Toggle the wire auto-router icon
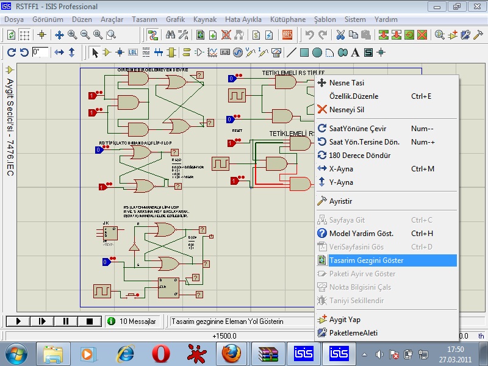The height and width of the screenshot is (366, 488). [x=153, y=35]
